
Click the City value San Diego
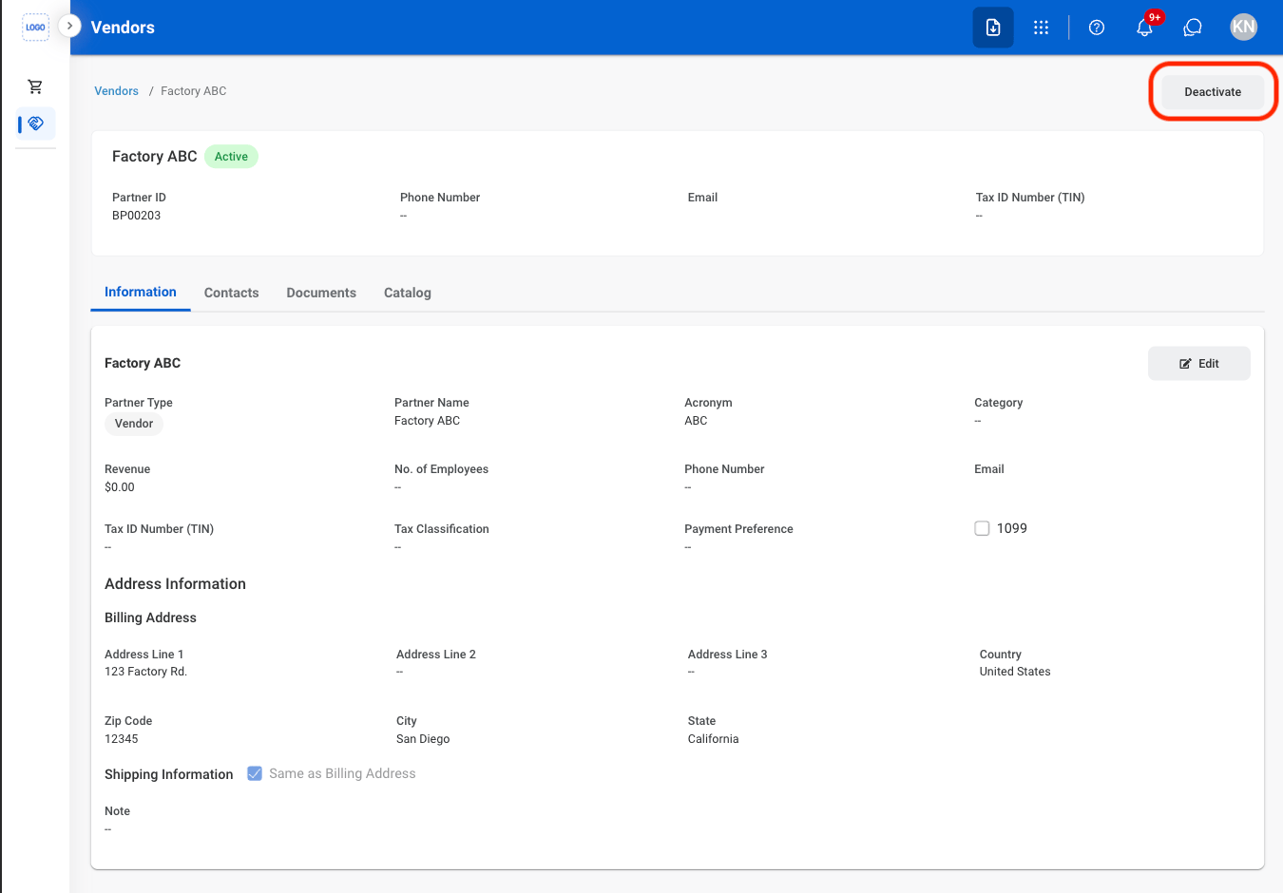click(423, 739)
